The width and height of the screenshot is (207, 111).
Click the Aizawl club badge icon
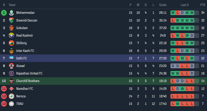tap(11, 66)
